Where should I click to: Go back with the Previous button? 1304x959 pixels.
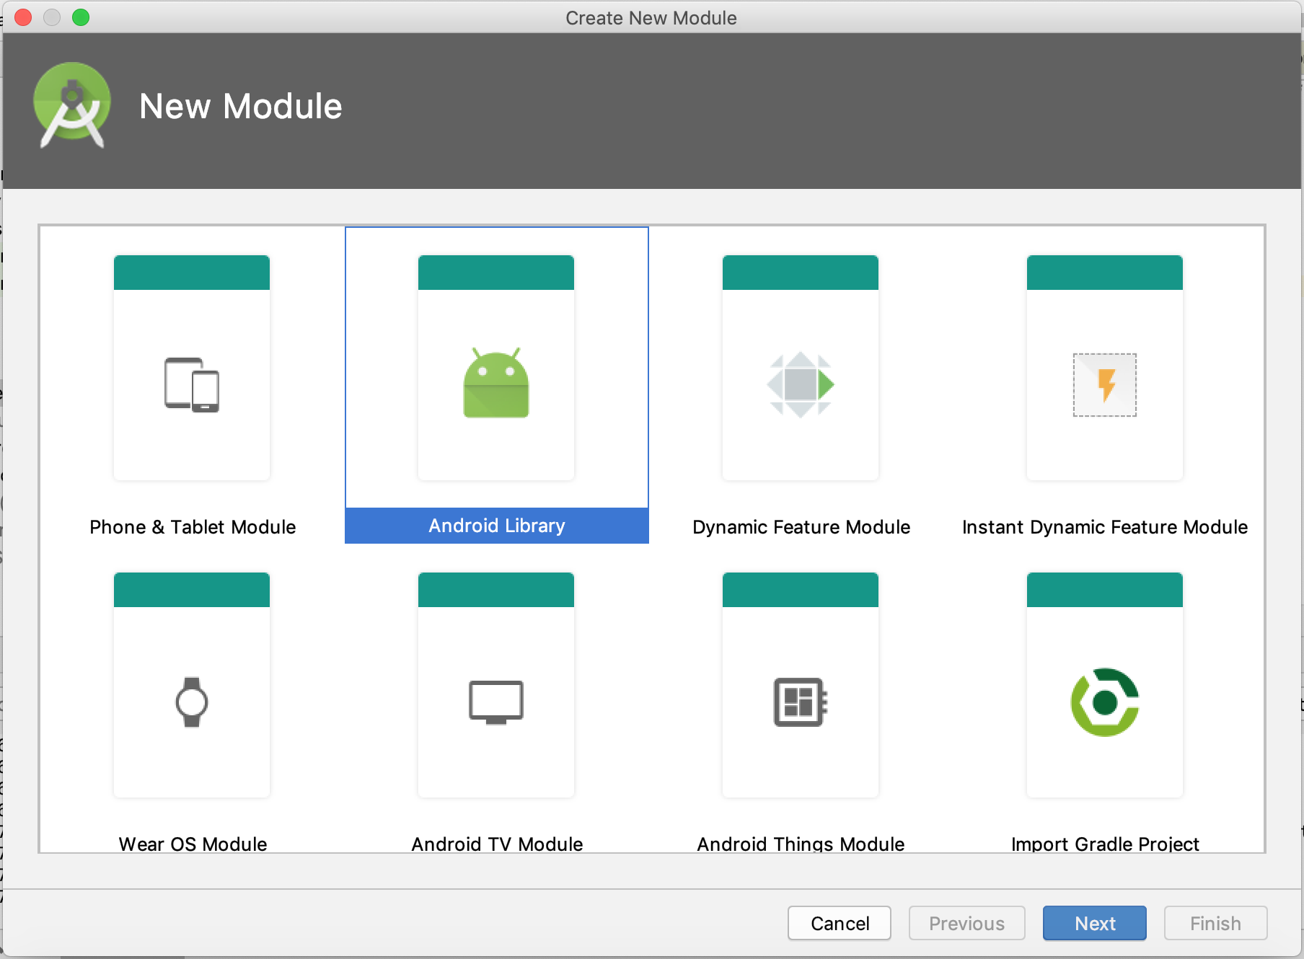click(966, 923)
